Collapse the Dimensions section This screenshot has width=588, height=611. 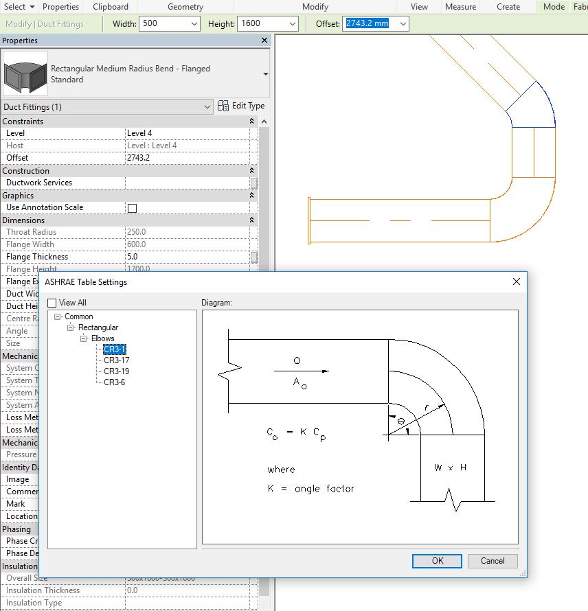[x=251, y=220]
